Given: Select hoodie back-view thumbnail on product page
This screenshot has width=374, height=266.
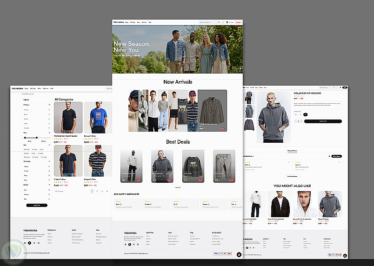Looking at the screenshot, I should 249,111.
